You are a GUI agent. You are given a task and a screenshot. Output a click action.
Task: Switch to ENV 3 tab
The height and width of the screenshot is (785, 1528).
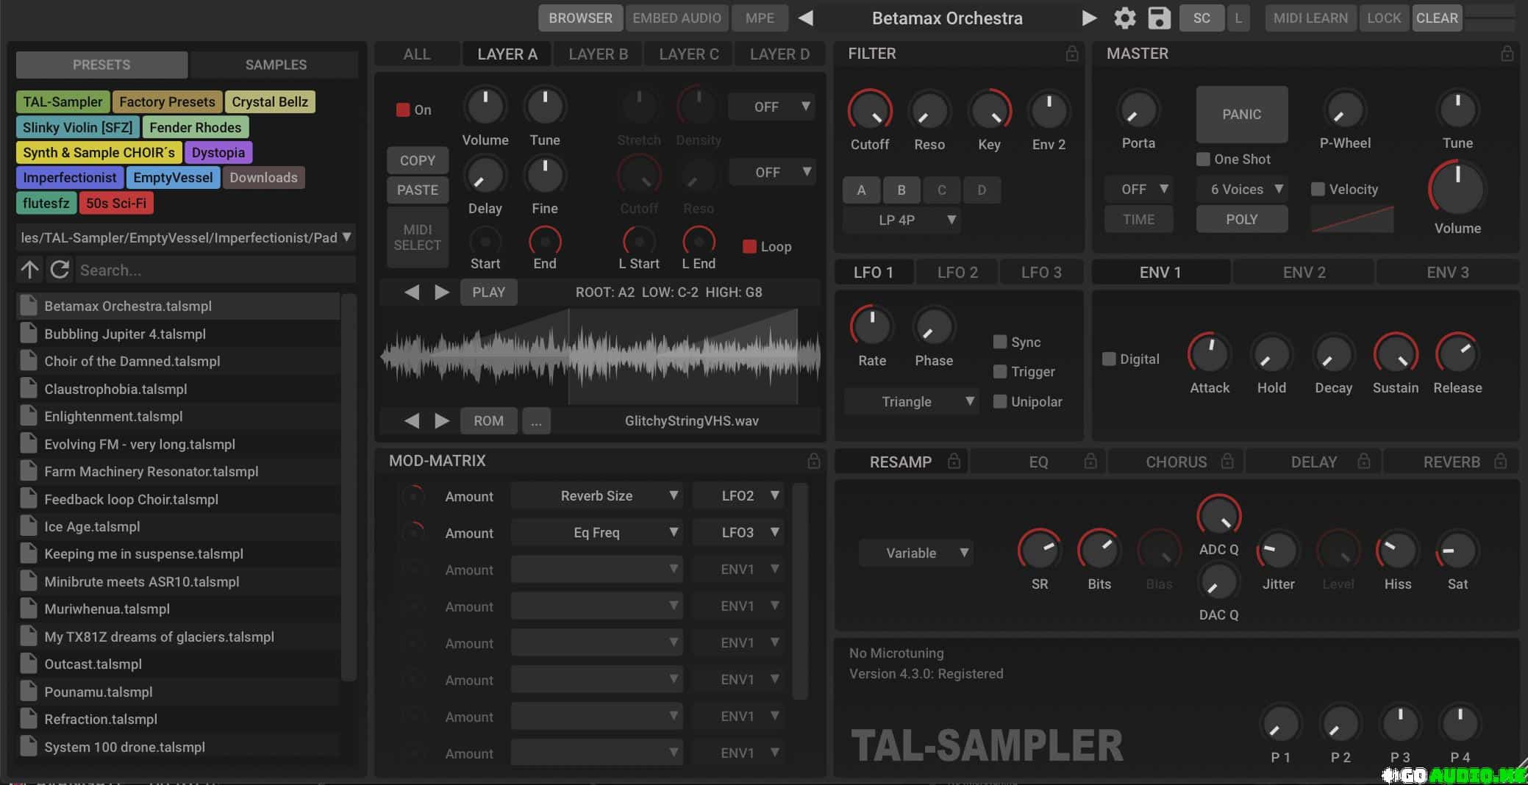pyautogui.click(x=1447, y=272)
